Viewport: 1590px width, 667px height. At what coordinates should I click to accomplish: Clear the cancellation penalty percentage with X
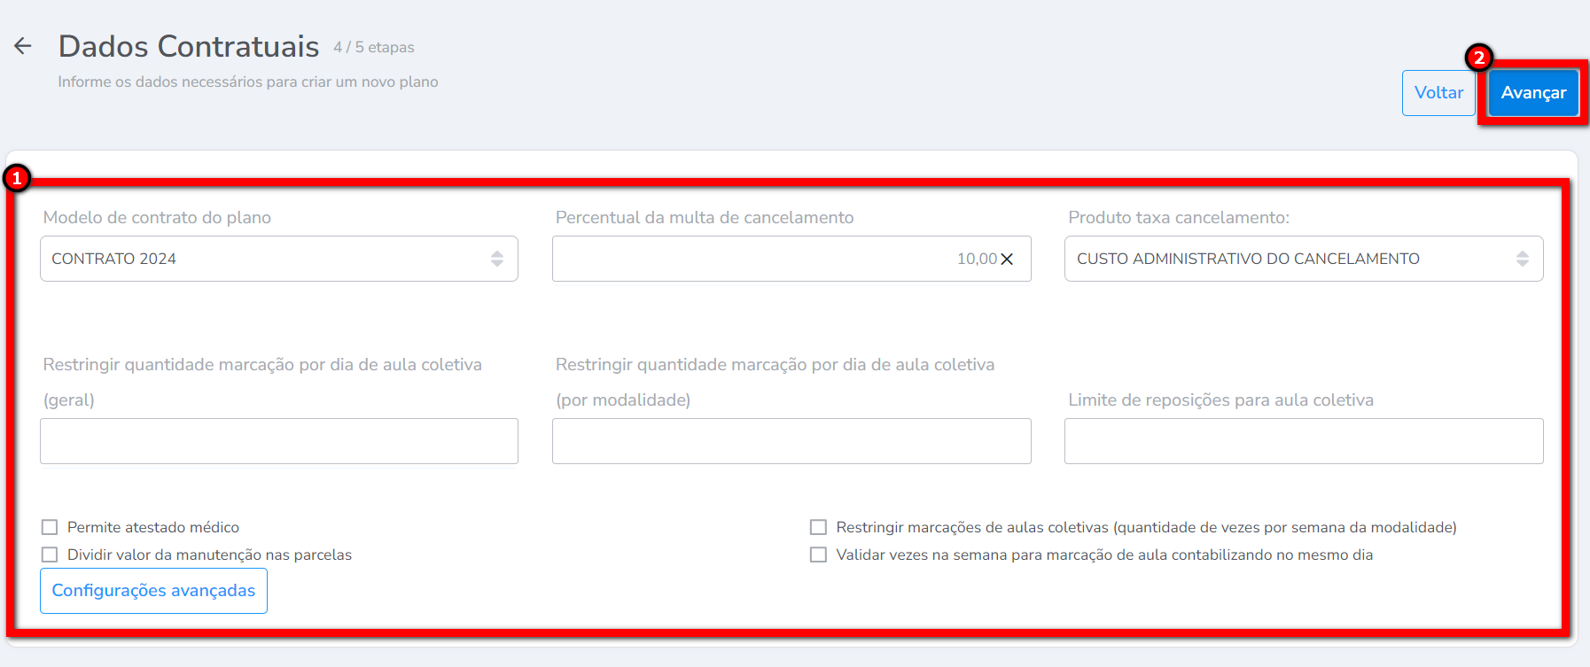point(1007,260)
